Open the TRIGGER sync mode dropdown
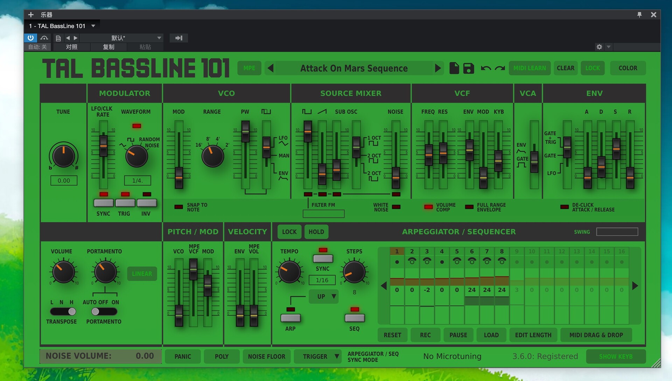This screenshot has height=381, width=672. 318,356
